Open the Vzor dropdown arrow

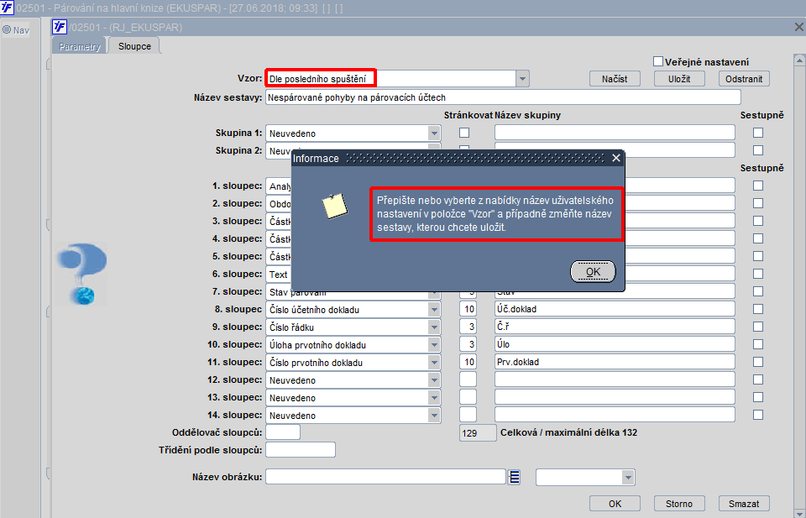pos(522,79)
